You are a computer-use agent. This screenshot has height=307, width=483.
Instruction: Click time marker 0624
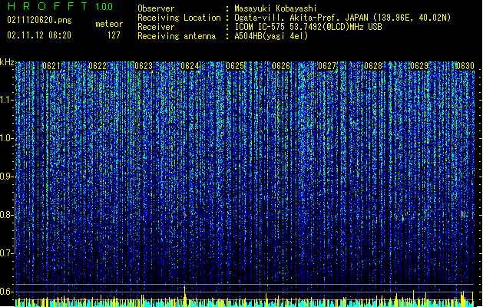click(x=190, y=66)
